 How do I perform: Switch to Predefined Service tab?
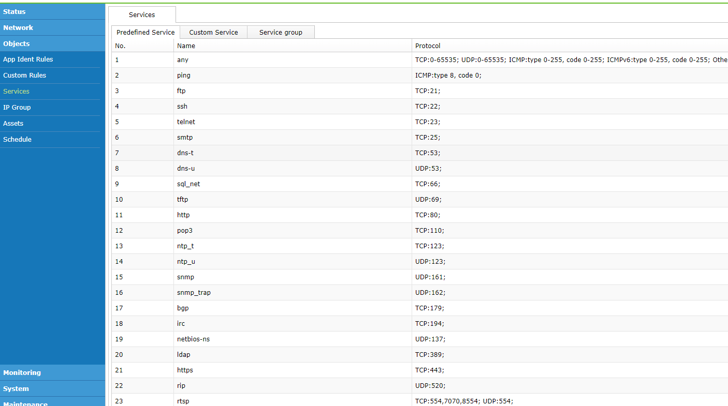click(145, 32)
